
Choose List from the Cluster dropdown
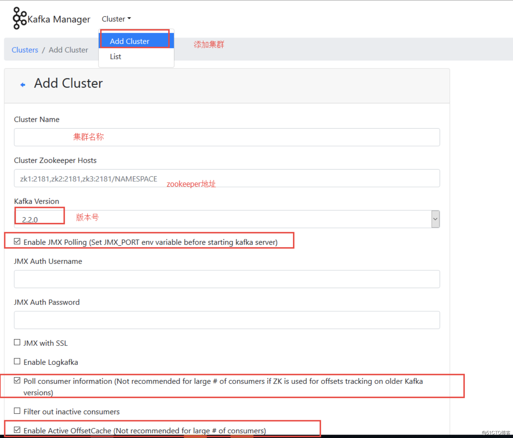pos(115,56)
